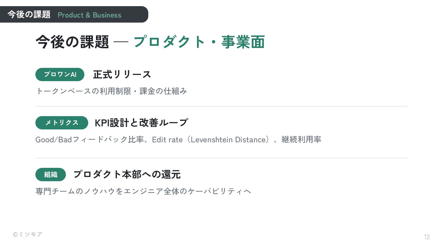Click the 正式リリース heading

pos(122,74)
